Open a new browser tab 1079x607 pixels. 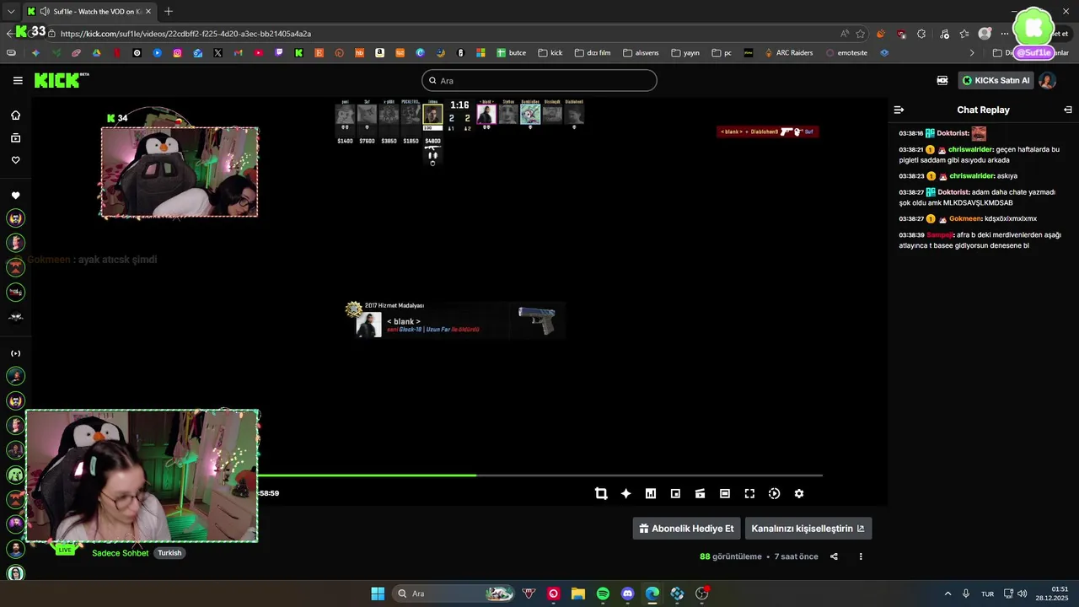169,12
